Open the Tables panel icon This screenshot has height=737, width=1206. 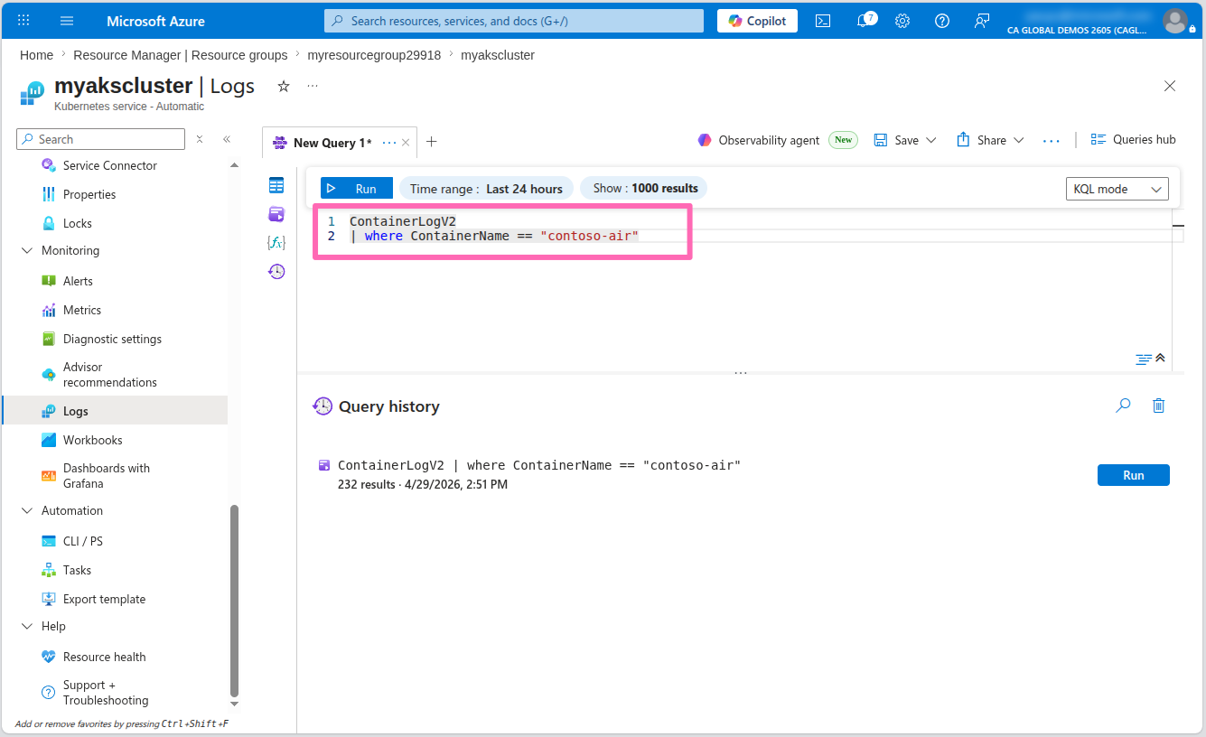[276, 185]
